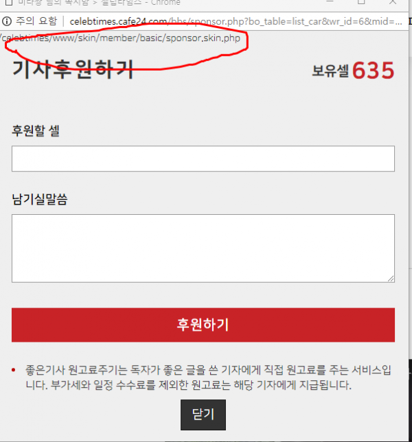
Task: Focus the 남기실말씀 text area
Action: click(x=203, y=248)
